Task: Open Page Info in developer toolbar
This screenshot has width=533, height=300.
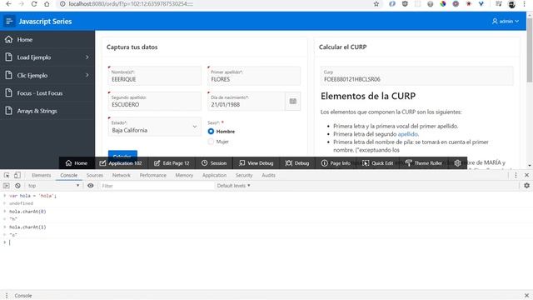Action: click(336, 163)
